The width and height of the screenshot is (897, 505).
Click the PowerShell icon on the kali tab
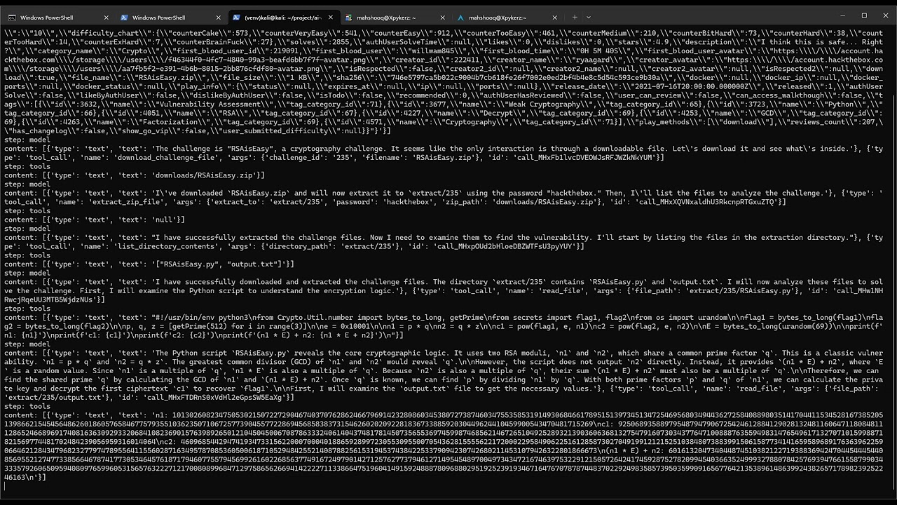pos(237,17)
